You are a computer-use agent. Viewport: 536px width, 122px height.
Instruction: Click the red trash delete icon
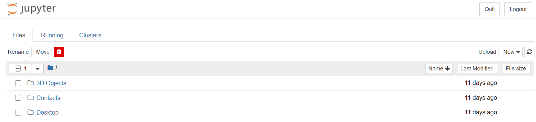(59, 52)
